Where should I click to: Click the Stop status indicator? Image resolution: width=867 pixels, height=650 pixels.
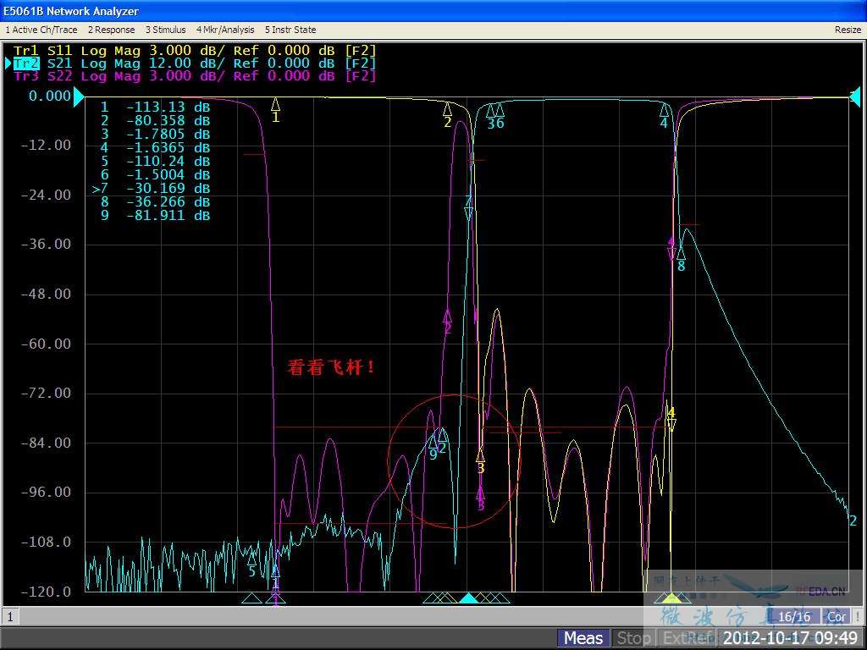(x=633, y=638)
